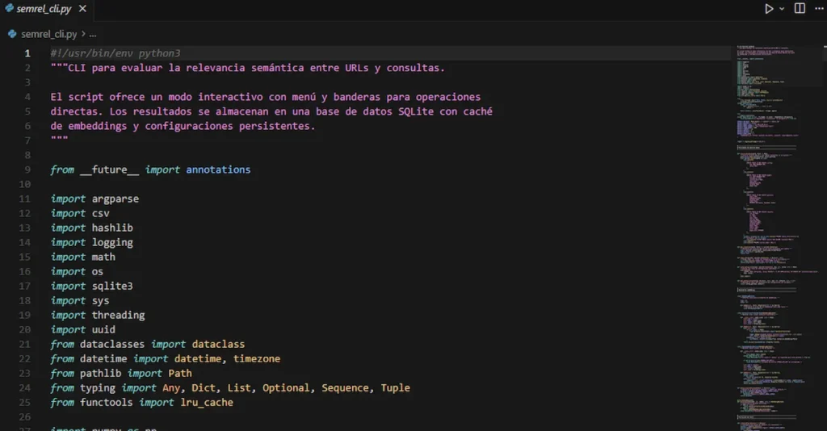Screen dimensions: 827x431
Task: Click 'hashlib' on line 13
Action: click(x=112, y=228)
